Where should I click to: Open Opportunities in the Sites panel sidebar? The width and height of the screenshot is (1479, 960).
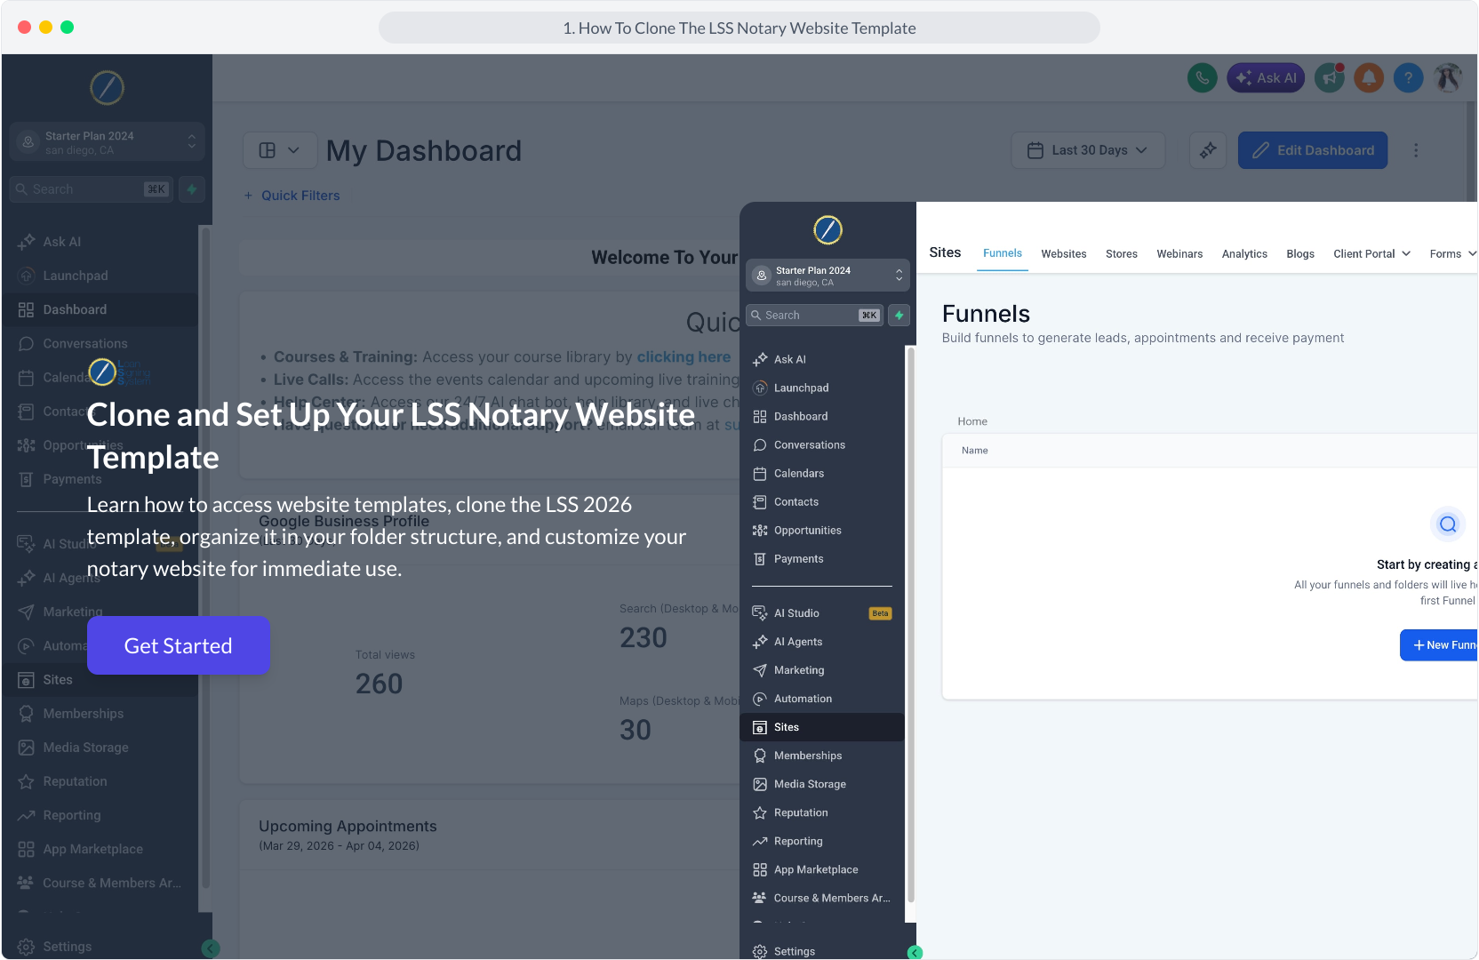[821, 530]
